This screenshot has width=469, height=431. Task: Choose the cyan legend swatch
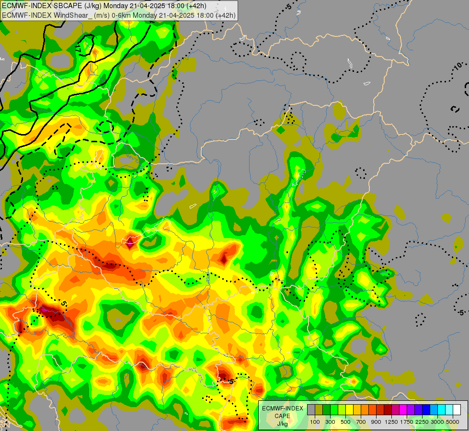[x=442, y=410]
